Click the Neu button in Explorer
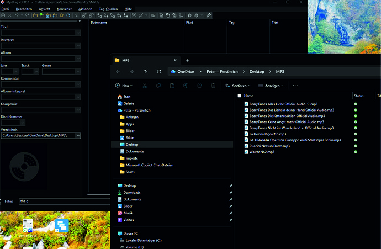The height and width of the screenshot is (249, 381). 124,86
